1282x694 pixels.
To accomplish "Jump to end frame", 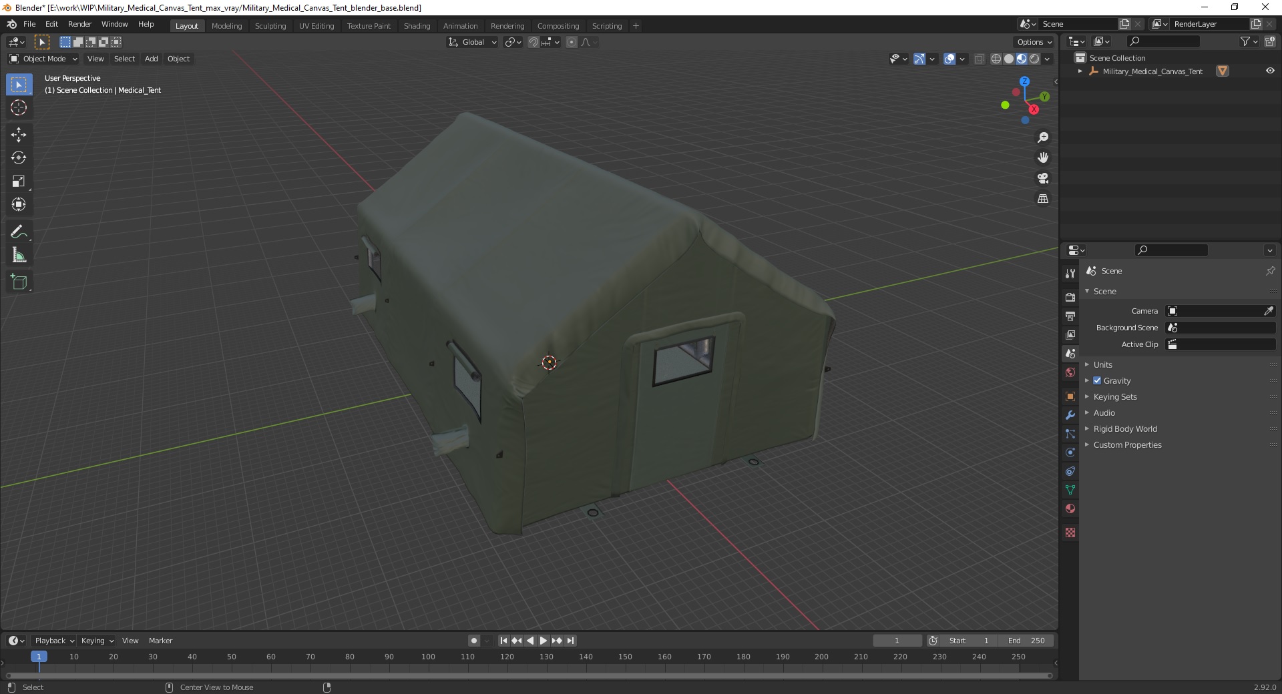I will (570, 641).
